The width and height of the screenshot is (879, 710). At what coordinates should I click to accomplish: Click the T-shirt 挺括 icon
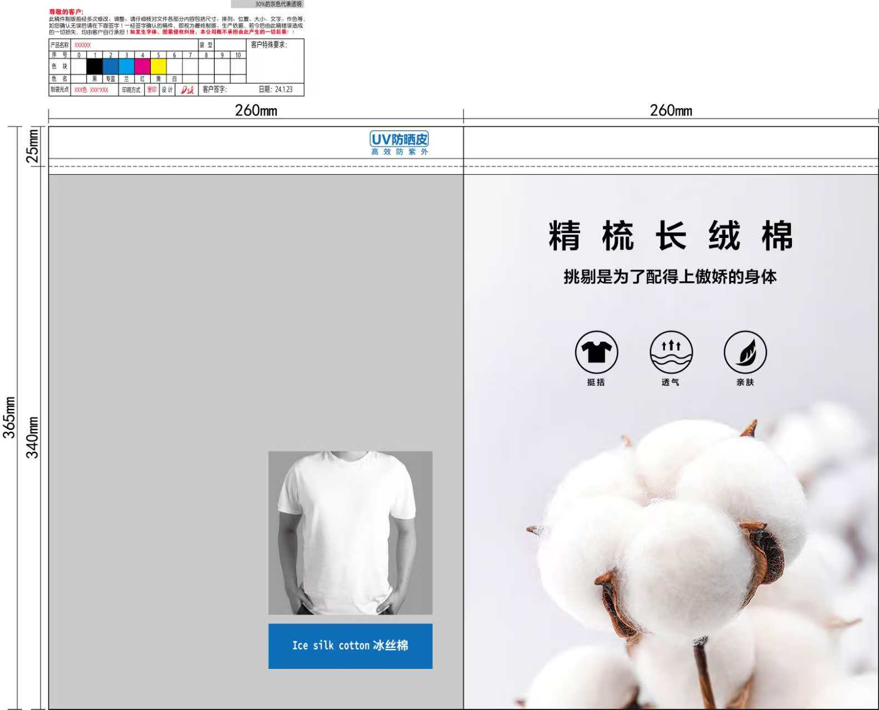[596, 352]
